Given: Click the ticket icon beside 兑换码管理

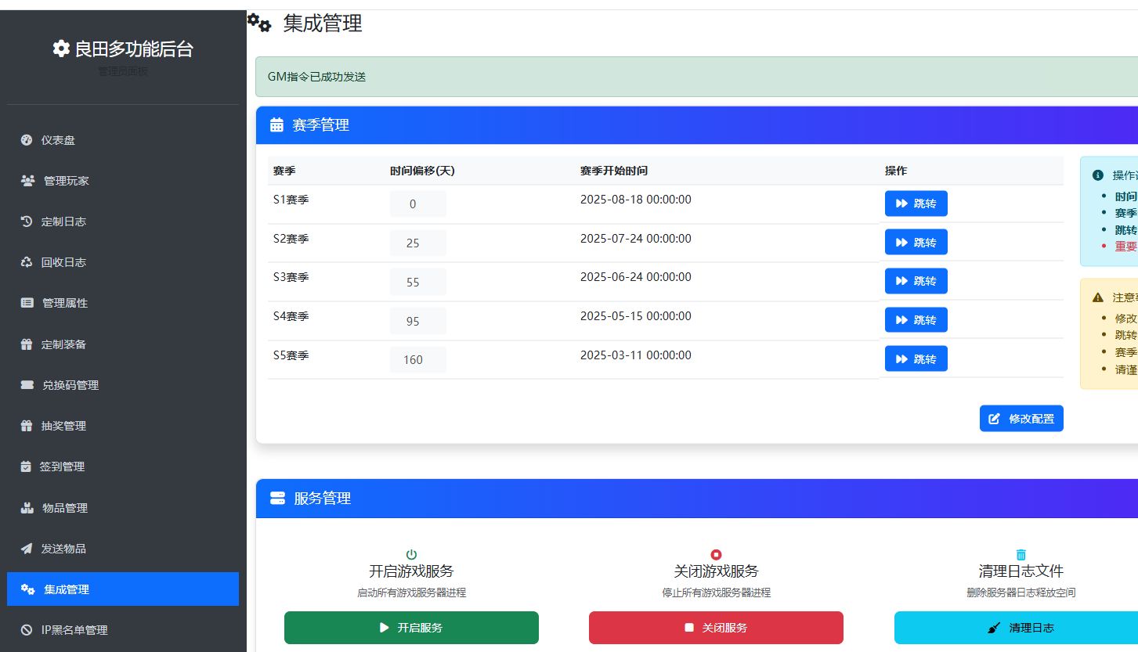Looking at the screenshot, I should click(27, 385).
